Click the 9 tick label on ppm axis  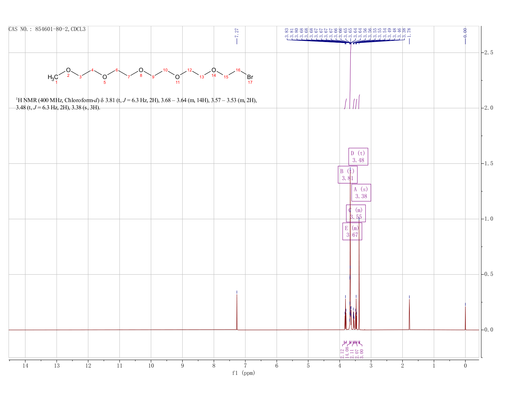[183, 365]
